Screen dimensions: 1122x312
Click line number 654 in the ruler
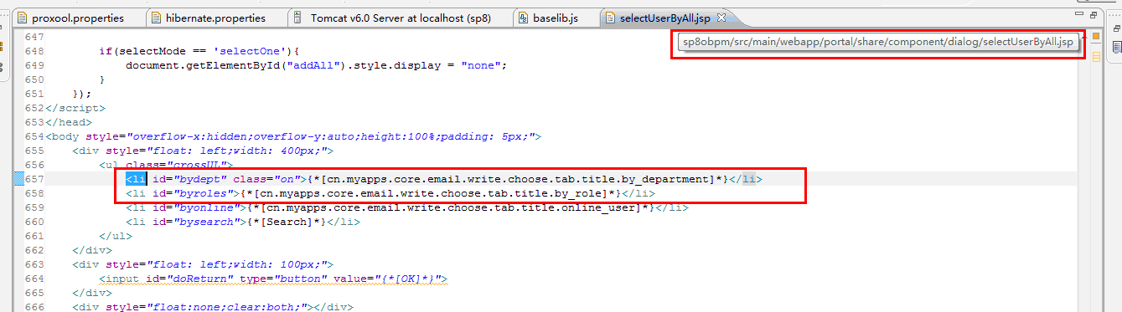pyautogui.click(x=35, y=136)
